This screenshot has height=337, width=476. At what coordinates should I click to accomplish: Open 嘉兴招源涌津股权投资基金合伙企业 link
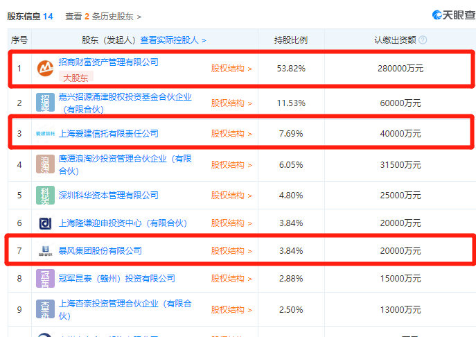point(125,103)
